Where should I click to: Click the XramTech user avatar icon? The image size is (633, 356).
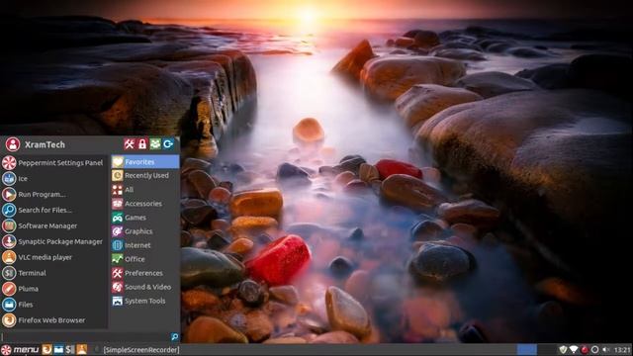click(13, 144)
